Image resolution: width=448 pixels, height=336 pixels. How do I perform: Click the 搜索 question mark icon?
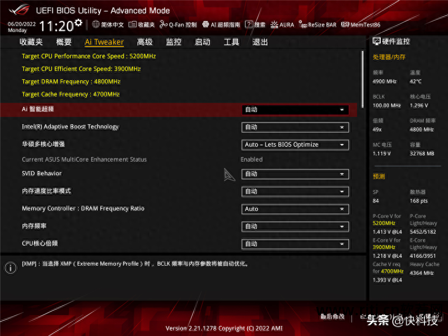tap(249, 25)
